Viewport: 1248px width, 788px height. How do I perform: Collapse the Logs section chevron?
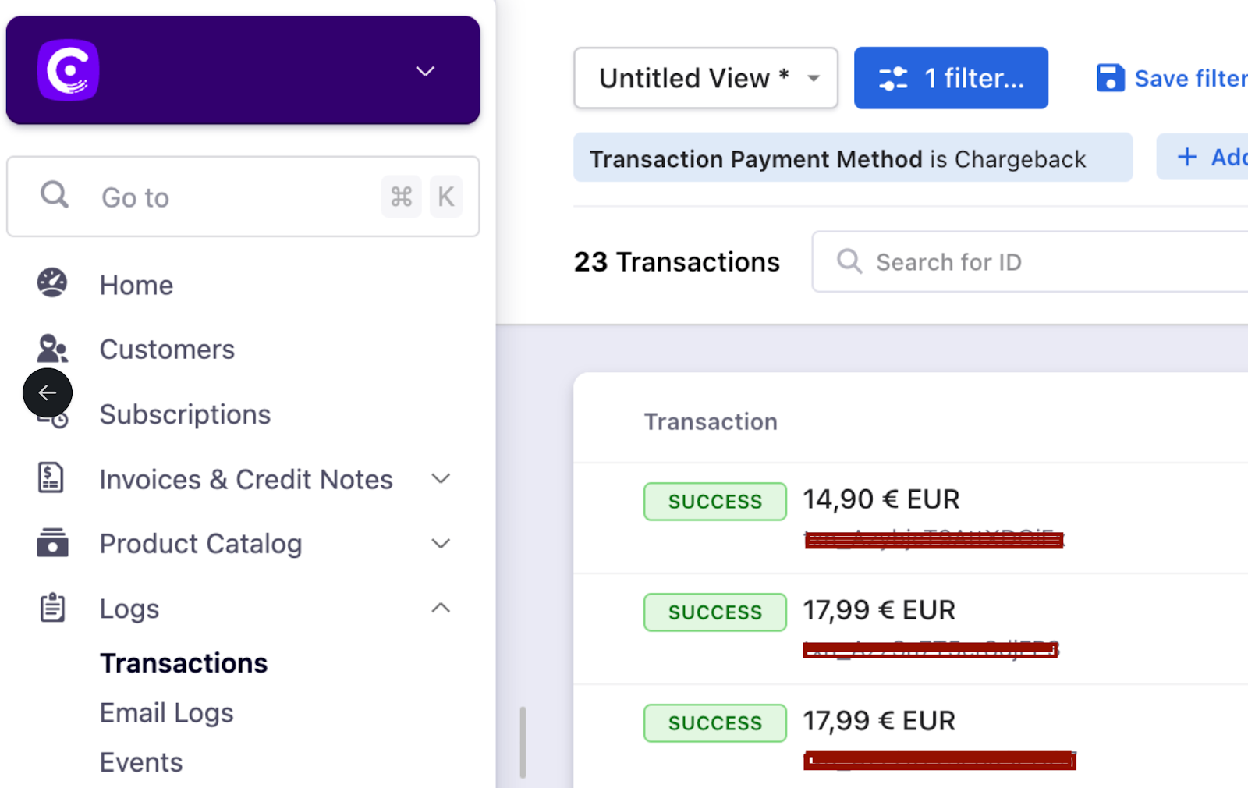[x=441, y=608]
